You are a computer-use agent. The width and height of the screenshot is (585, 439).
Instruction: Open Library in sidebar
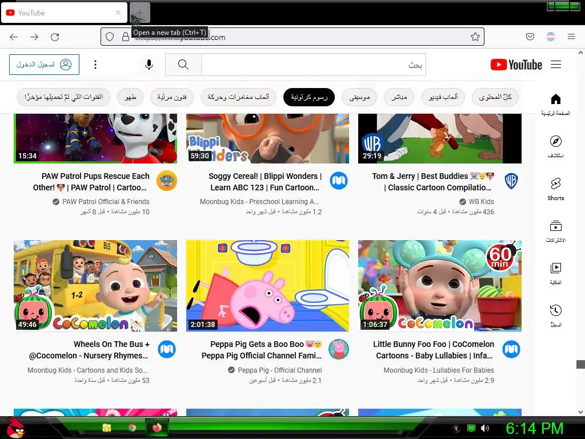(x=555, y=273)
